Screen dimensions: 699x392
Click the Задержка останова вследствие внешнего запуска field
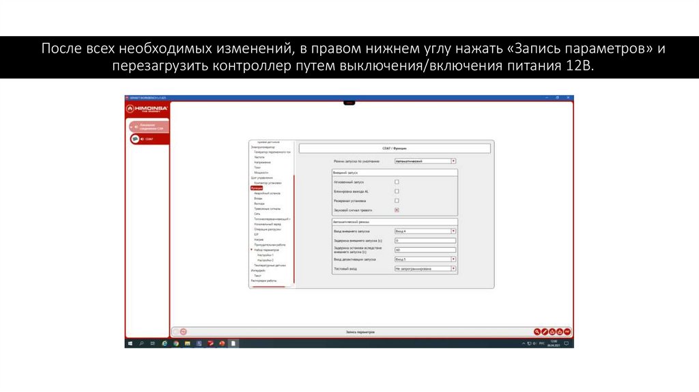(425, 250)
